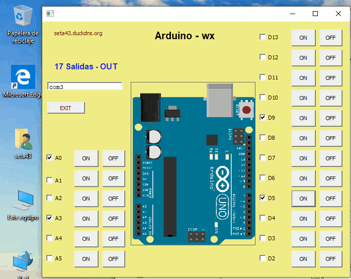Open the Papelera de reciclaje desktop icon
This screenshot has height=279, width=351.
coord(23,25)
